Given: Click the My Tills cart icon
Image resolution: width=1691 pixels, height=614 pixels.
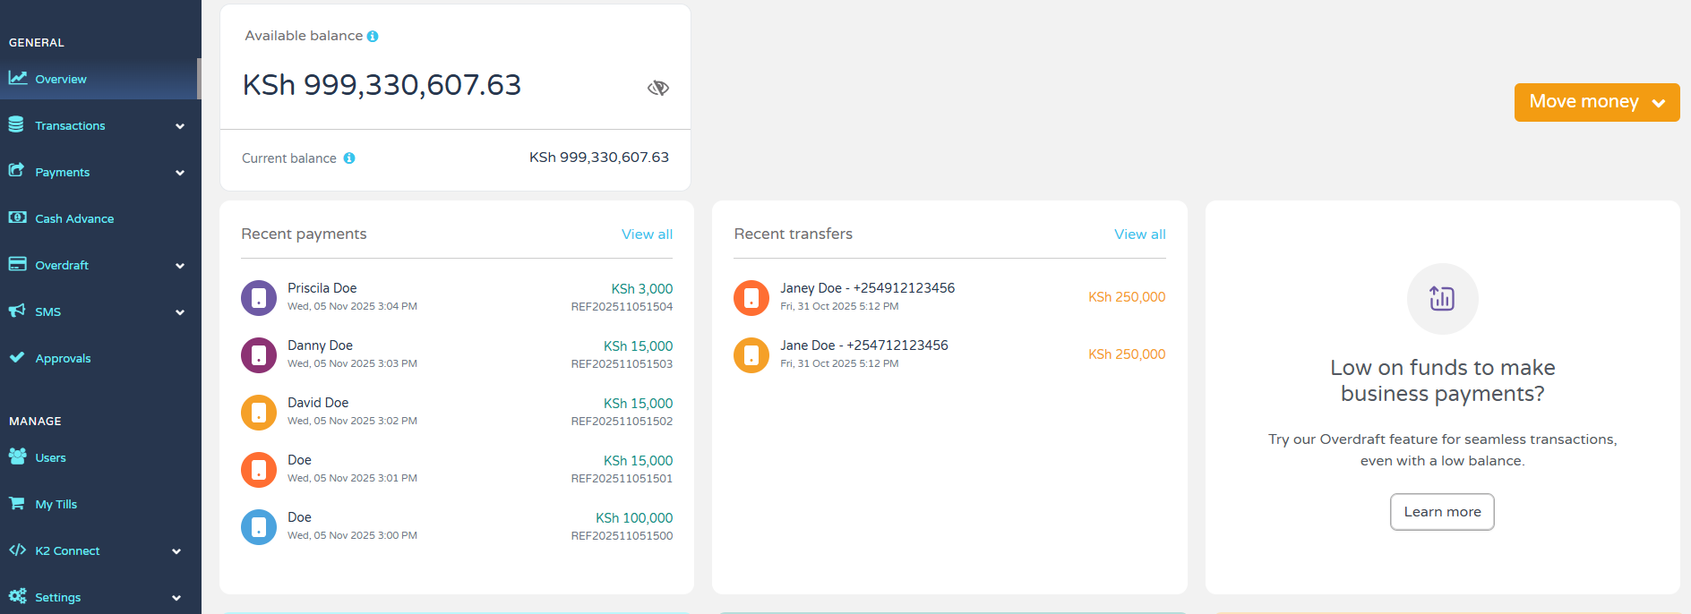Looking at the screenshot, I should 17,503.
